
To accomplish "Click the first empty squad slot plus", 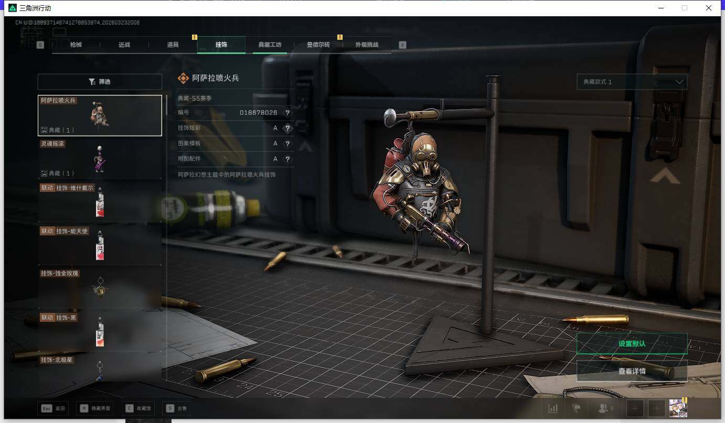I will (635, 408).
